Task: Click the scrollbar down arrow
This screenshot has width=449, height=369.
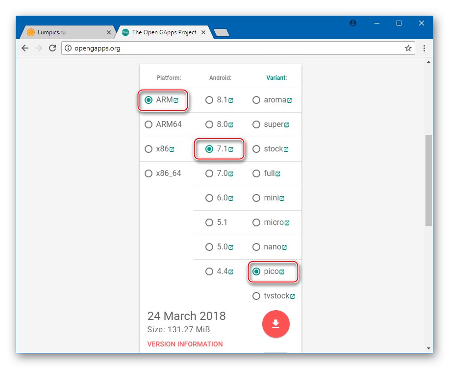Action: tap(428, 348)
